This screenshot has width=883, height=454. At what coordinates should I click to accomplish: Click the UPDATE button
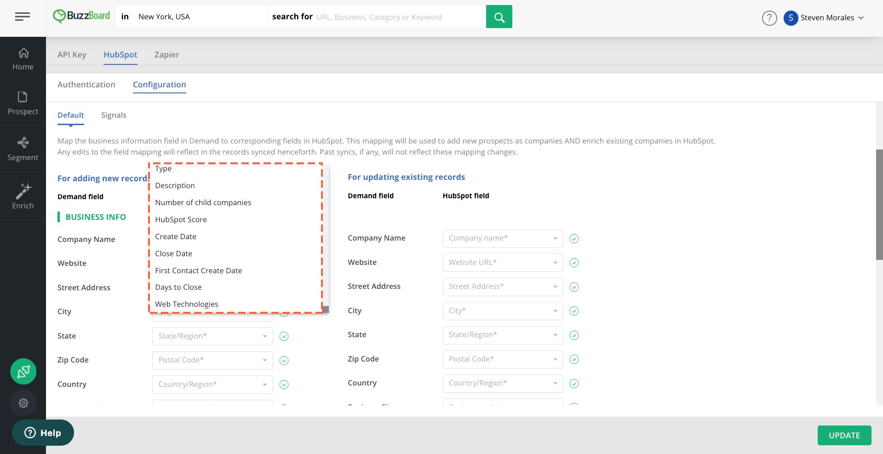[844, 435]
